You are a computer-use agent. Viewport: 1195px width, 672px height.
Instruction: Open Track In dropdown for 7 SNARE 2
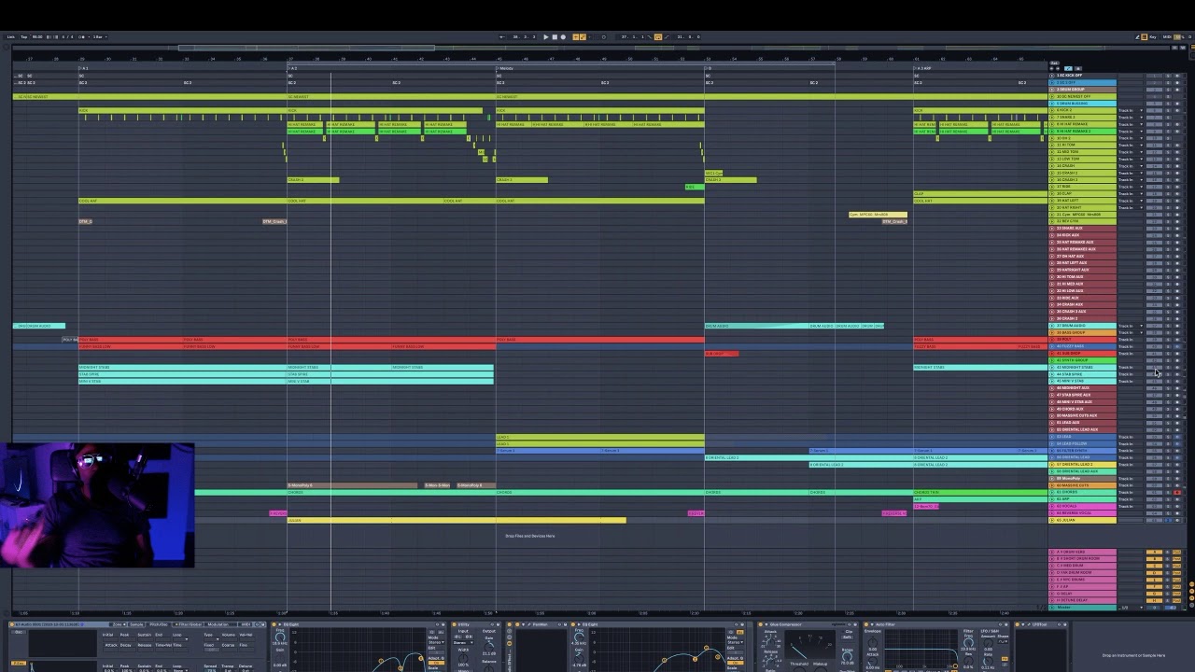pos(1131,118)
